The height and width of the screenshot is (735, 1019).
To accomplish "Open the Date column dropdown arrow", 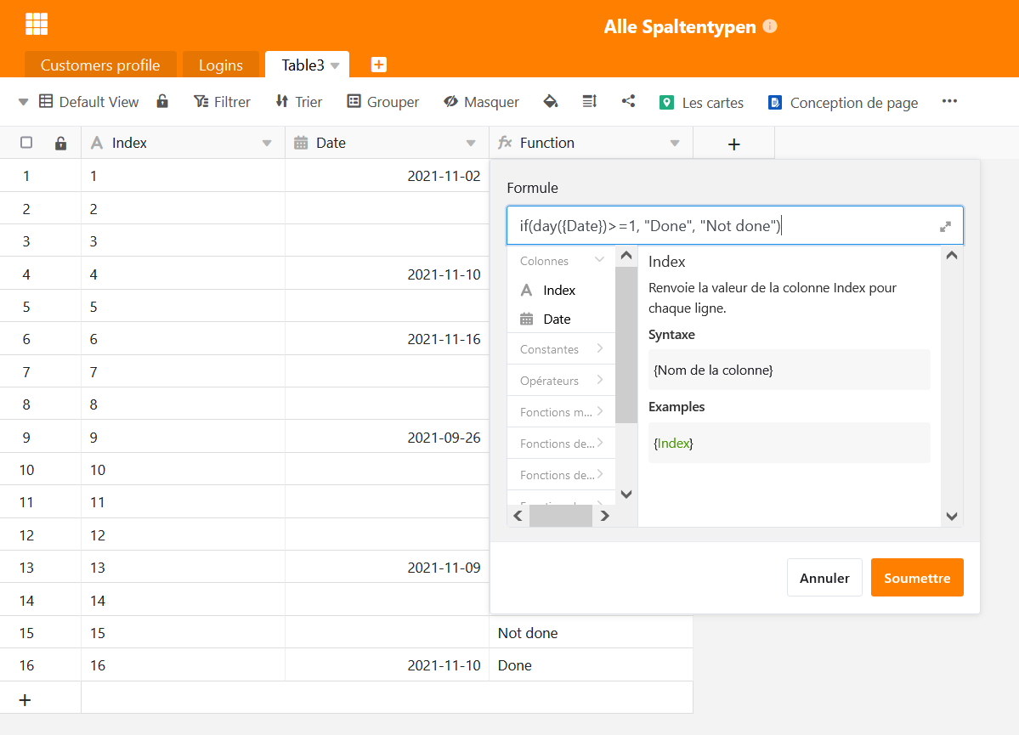I will pyautogui.click(x=471, y=144).
